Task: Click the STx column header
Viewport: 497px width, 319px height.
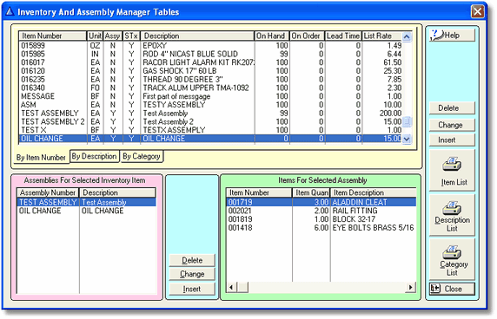Action: pyautogui.click(x=131, y=36)
